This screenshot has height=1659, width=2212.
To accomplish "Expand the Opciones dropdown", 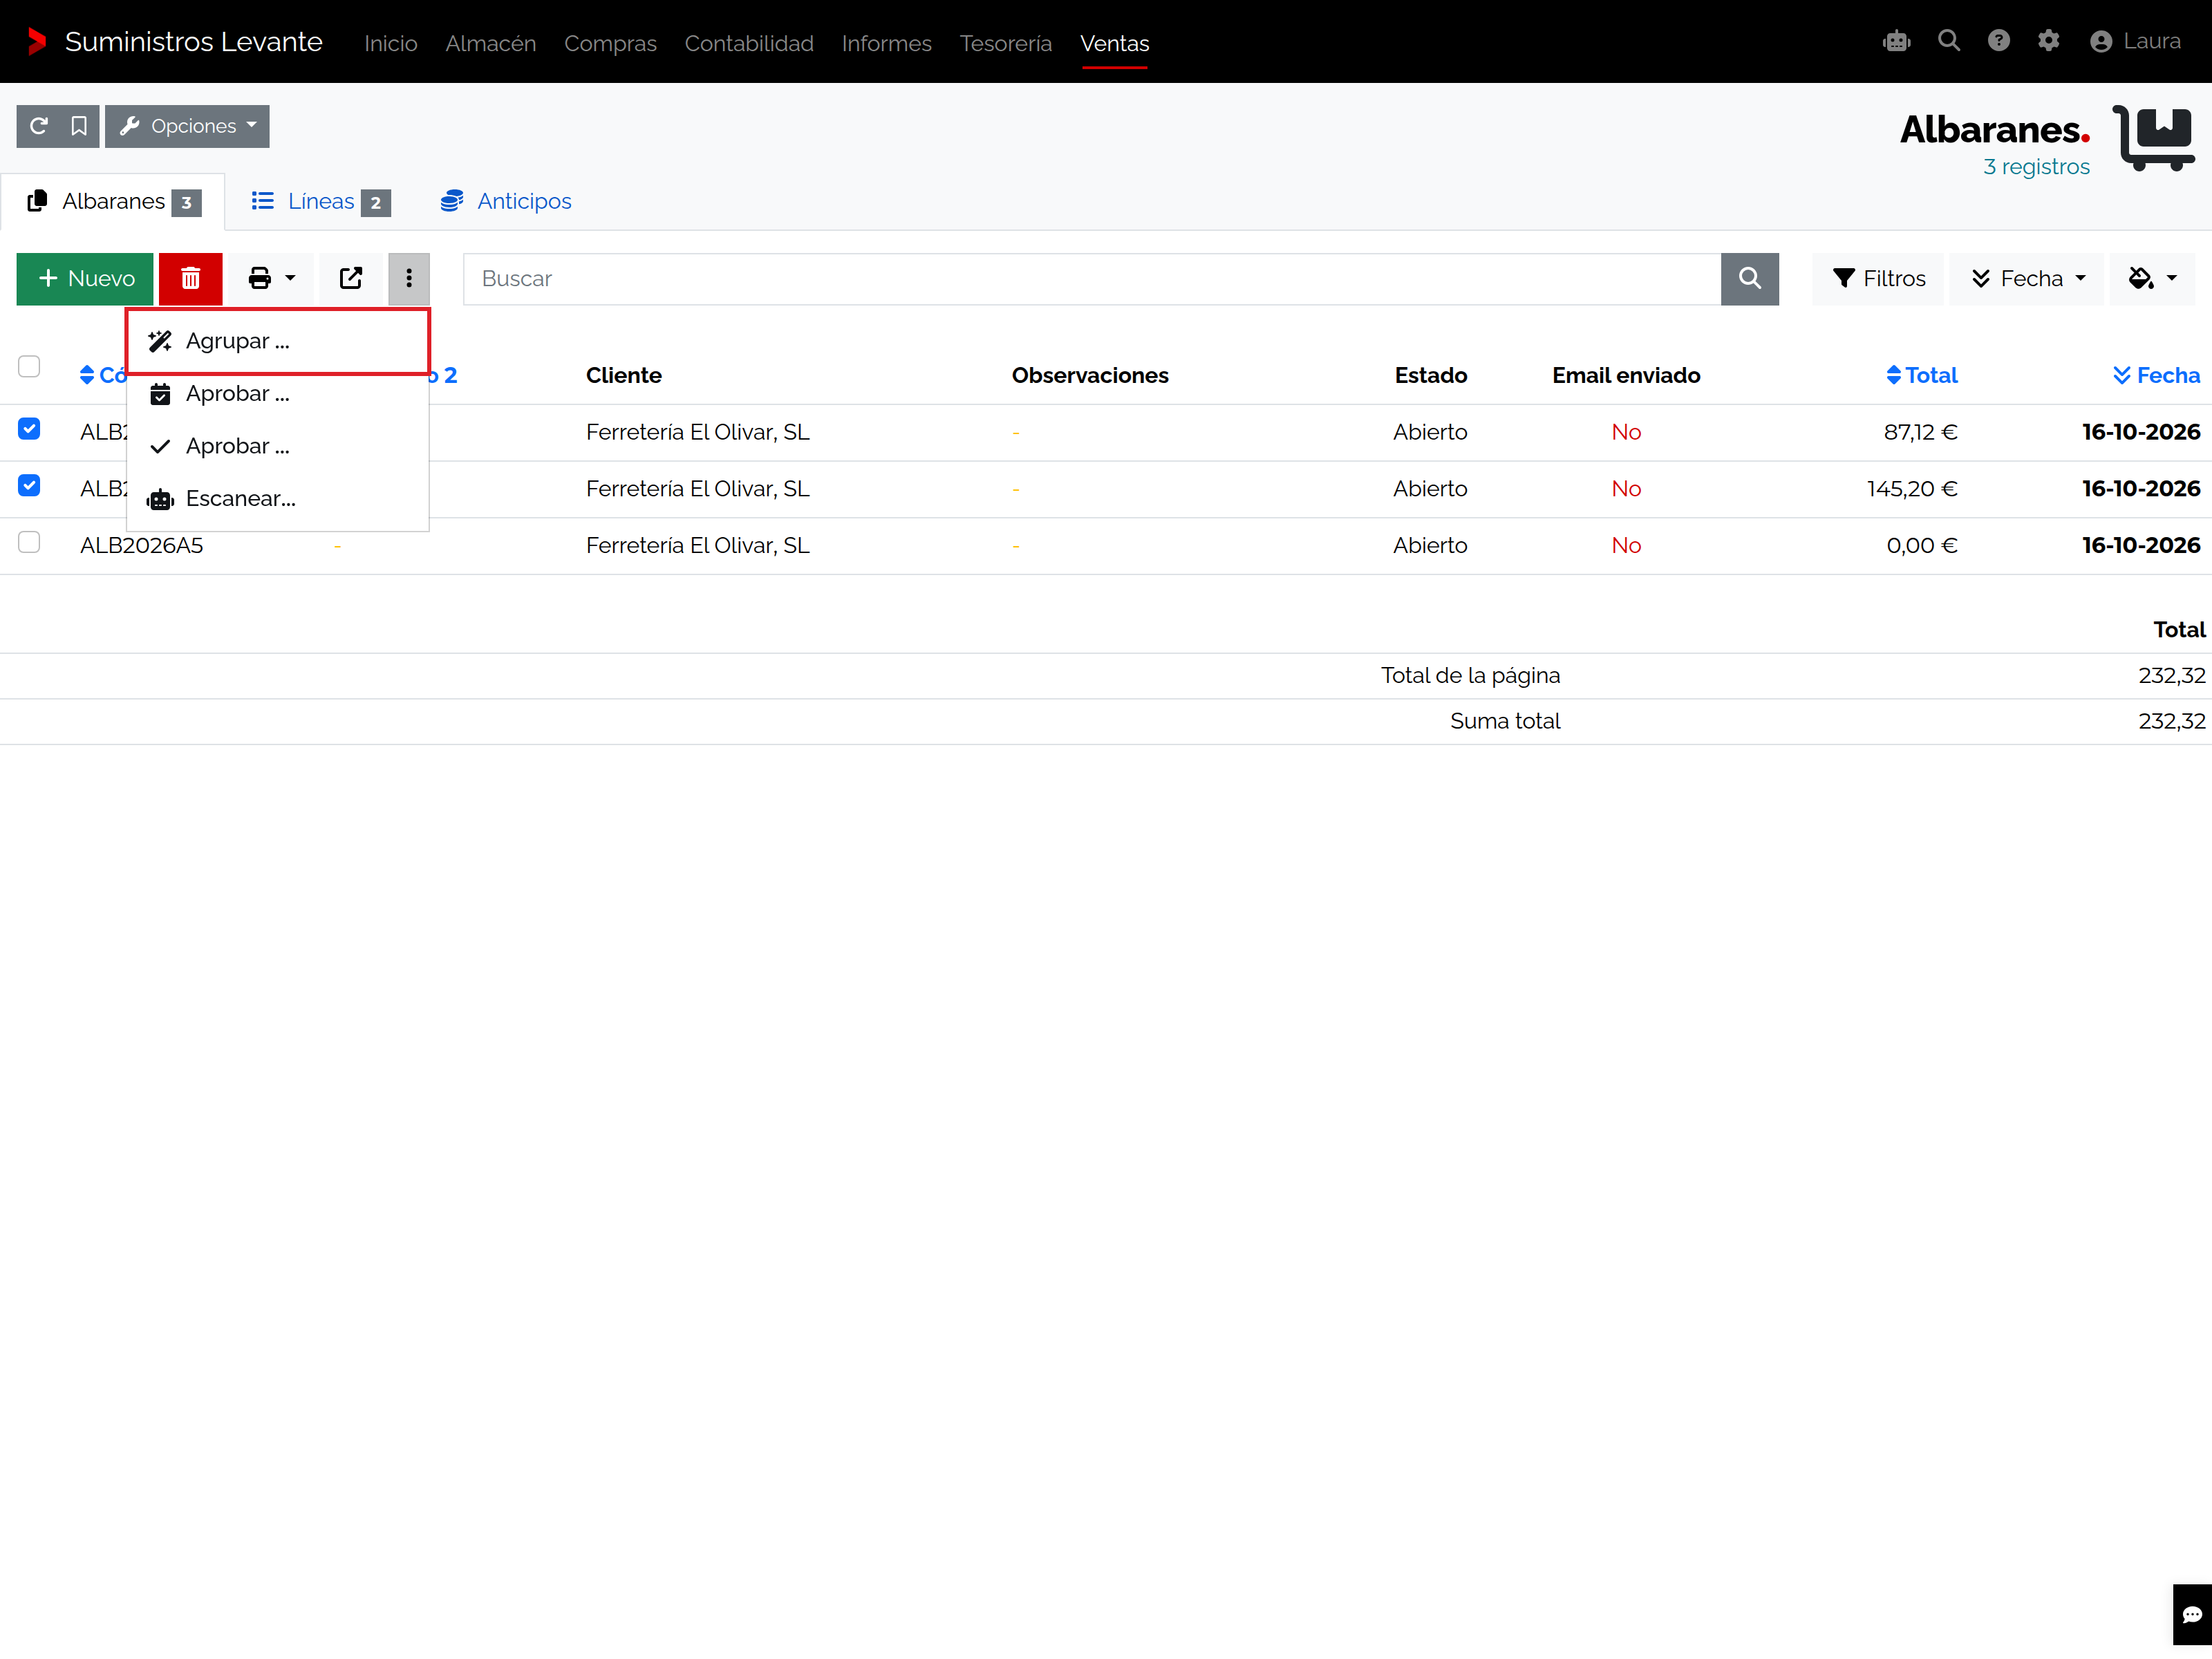I will click(187, 126).
